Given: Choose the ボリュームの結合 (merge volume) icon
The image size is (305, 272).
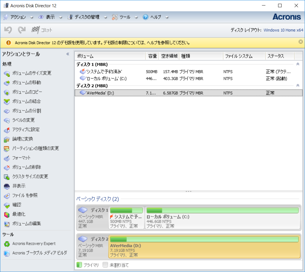Looking at the screenshot, I should pos(7,102).
